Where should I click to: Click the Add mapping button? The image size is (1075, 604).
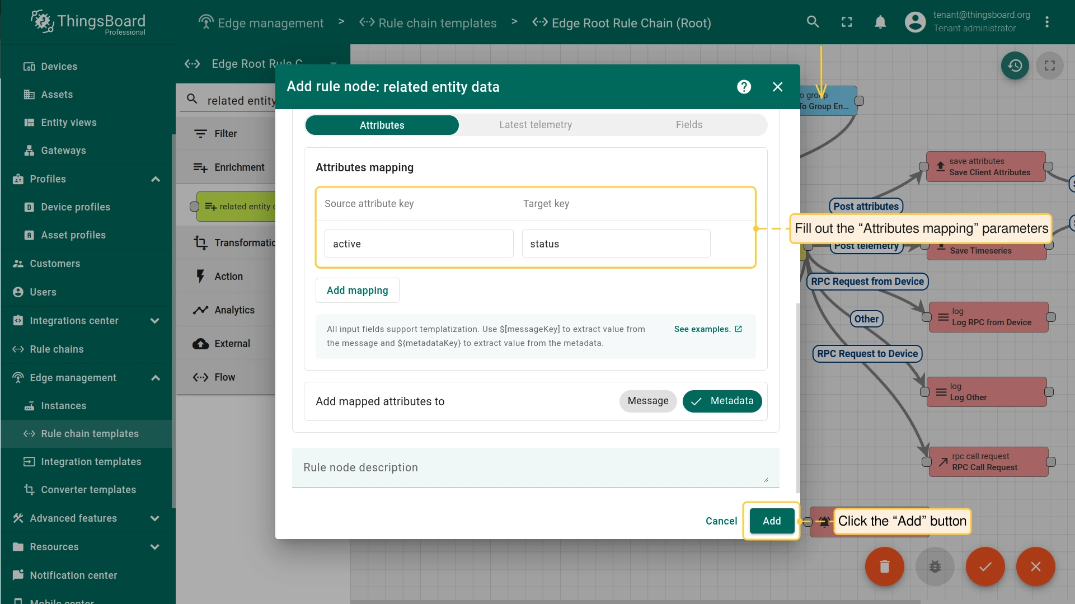tap(357, 290)
